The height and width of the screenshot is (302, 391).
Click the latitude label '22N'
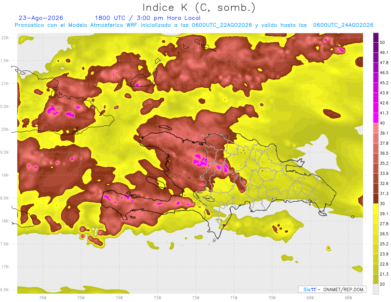[x=5, y=38]
